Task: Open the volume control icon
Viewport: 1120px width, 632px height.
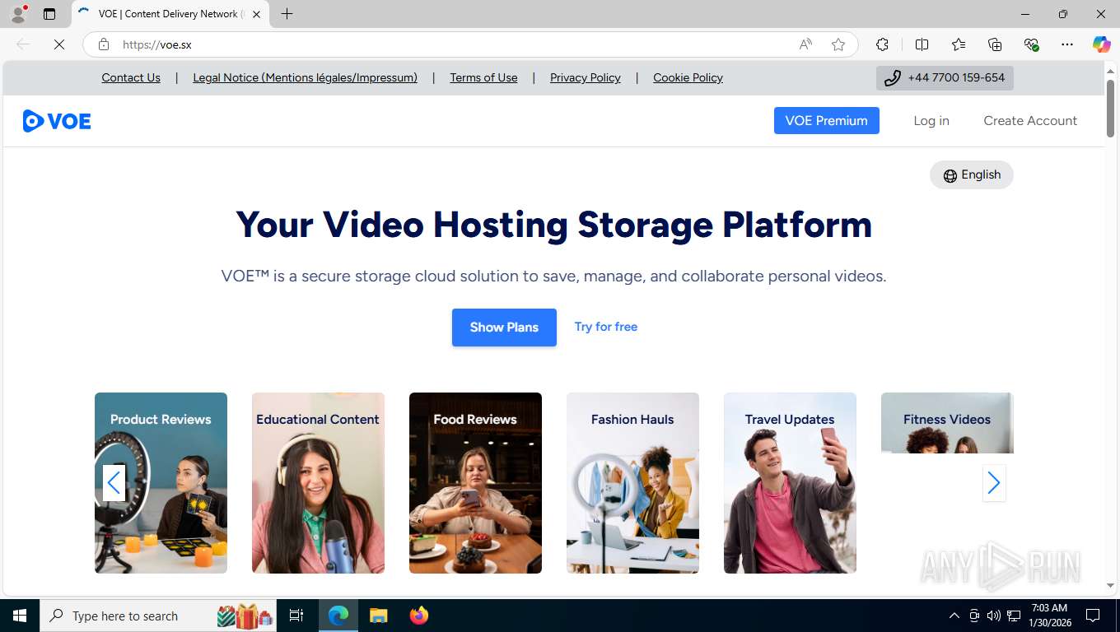Action: coord(994,616)
